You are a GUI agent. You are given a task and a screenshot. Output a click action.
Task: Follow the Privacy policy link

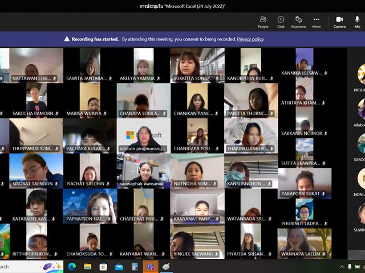(250, 39)
